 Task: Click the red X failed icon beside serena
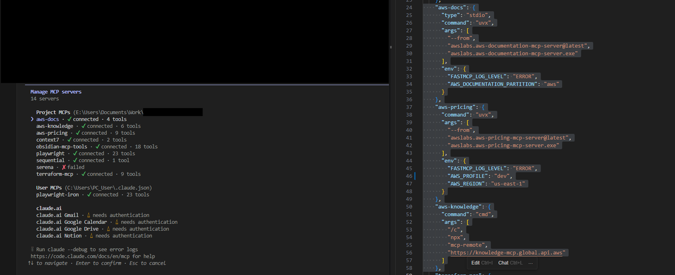[63, 167]
